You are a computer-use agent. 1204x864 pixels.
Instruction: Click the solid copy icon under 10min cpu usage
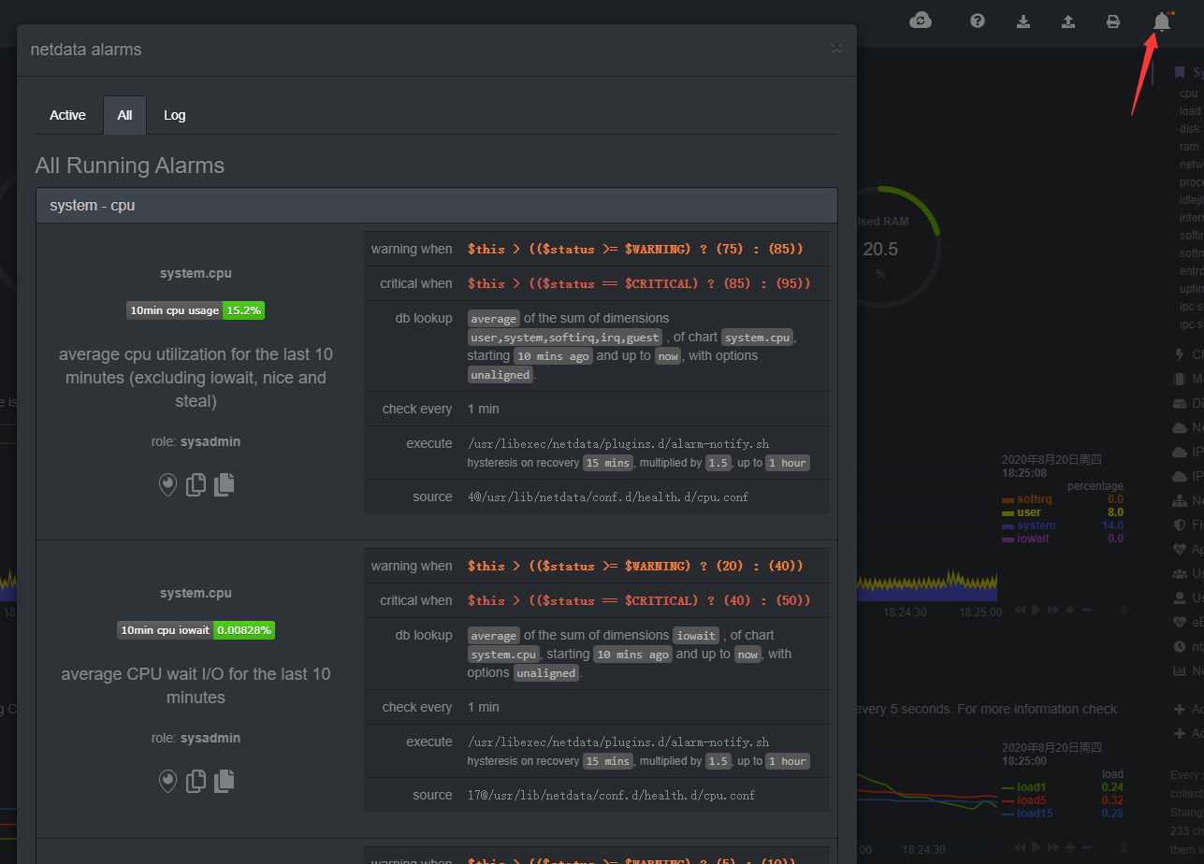(x=225, y=484)
